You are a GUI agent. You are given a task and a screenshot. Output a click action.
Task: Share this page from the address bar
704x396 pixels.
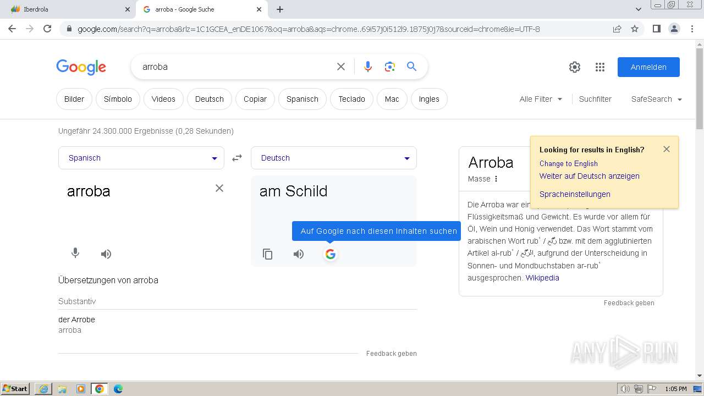tap(617, 29)
